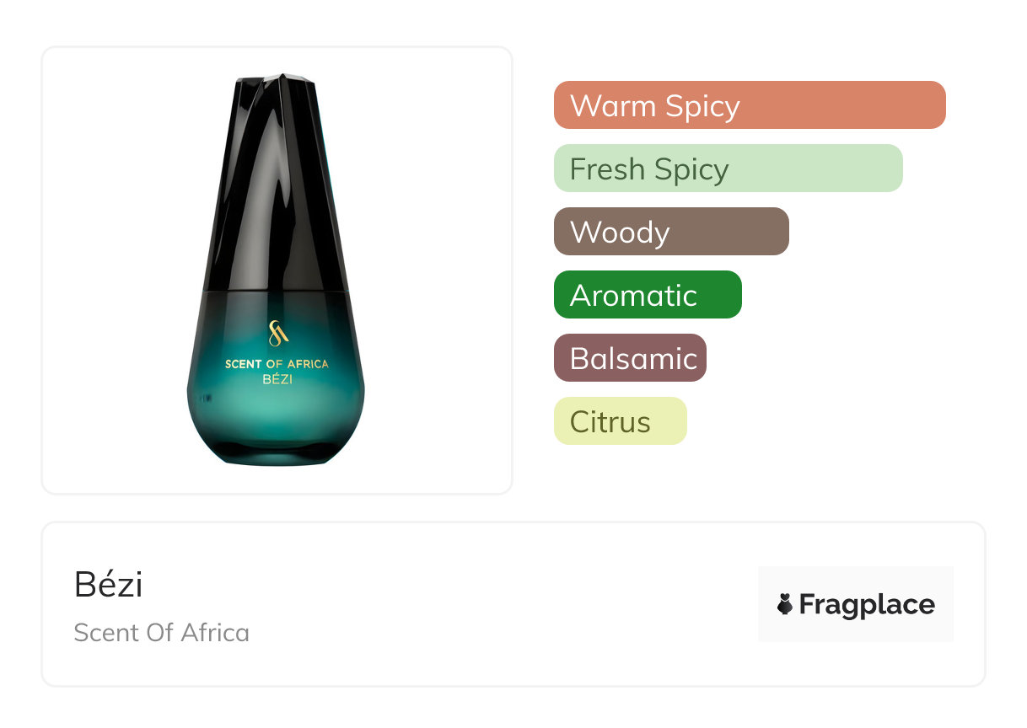Click the blank middle of the Bézi info card

click(x=506, y=604)
